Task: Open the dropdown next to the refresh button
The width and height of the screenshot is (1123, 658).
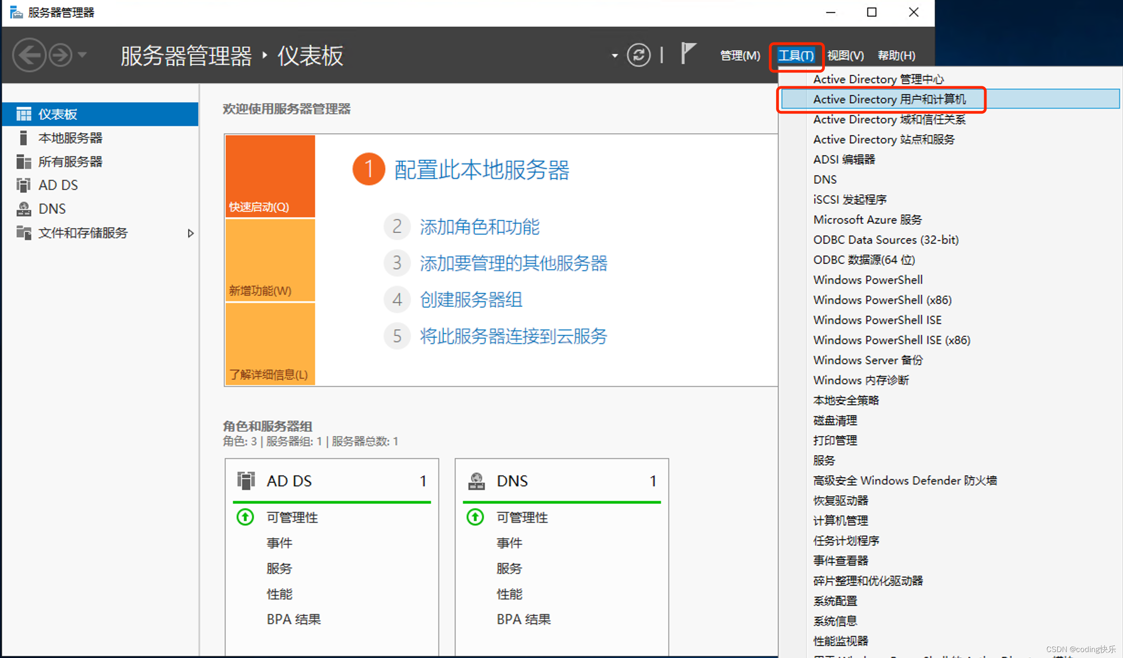Action: pos(614,55)
